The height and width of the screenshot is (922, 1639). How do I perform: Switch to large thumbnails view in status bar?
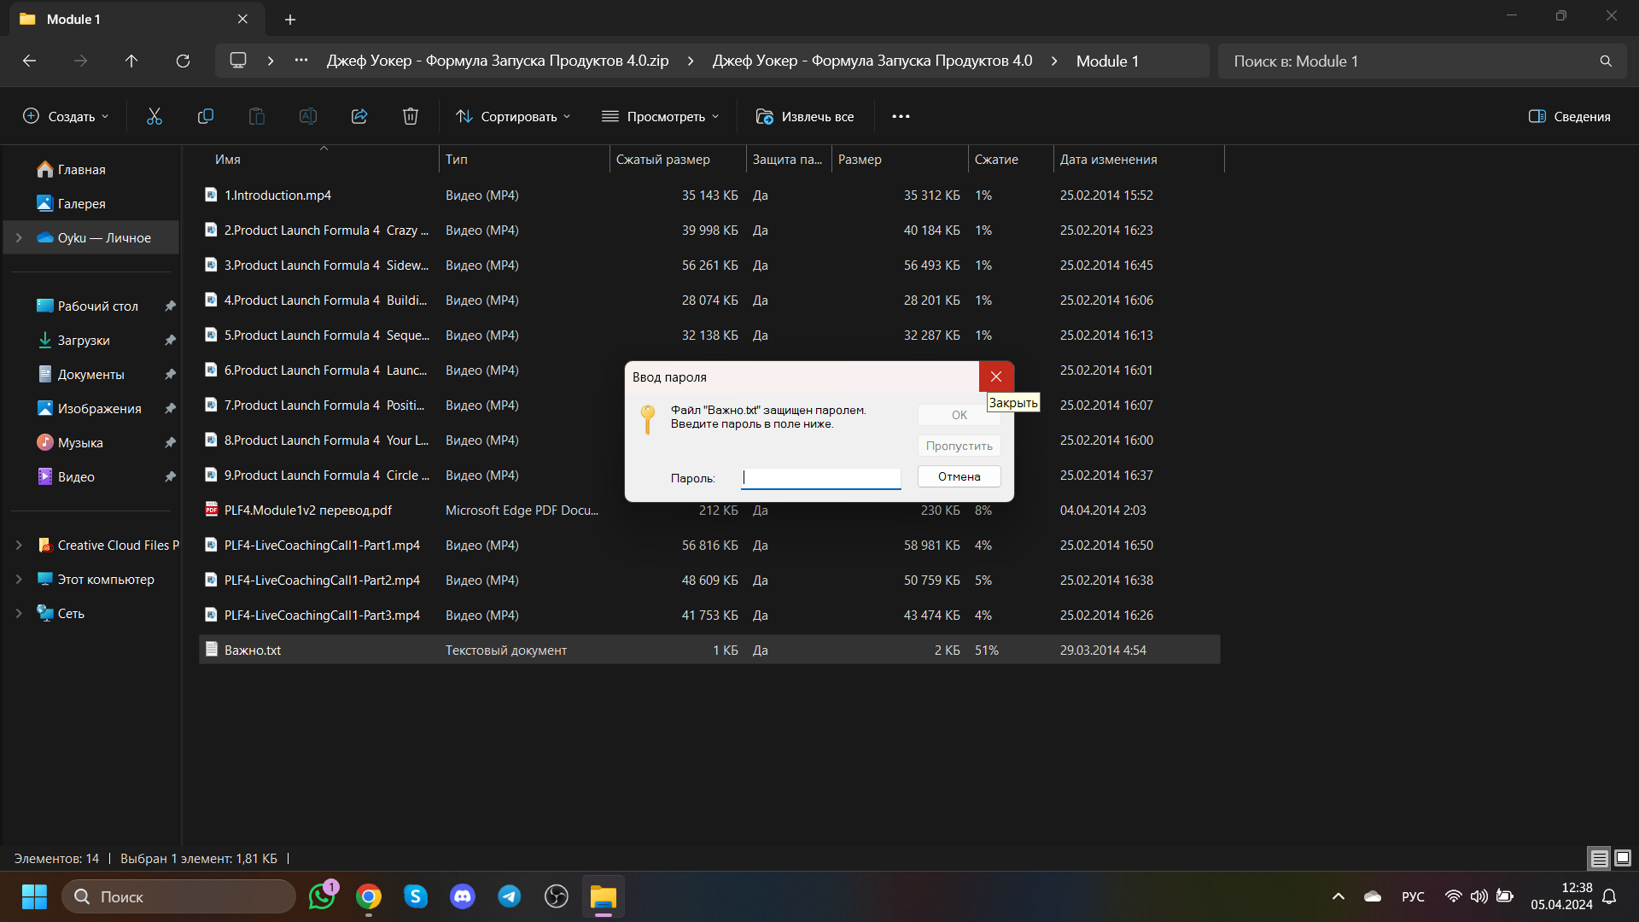(x=1623, y=858)
